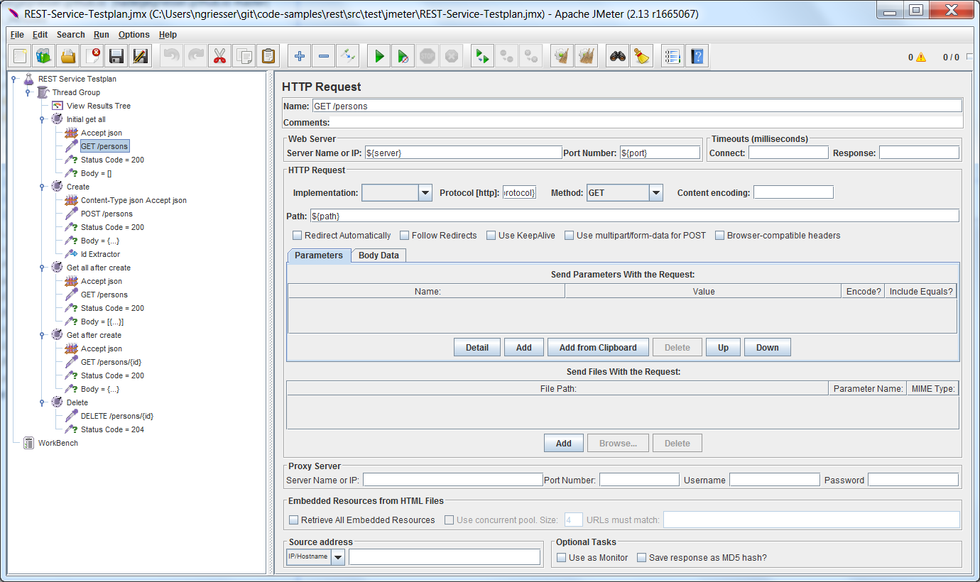This screenshot has height=582, width=980.
Task: Open the Templates toolbar icon
Action: (x=44, y=56)
